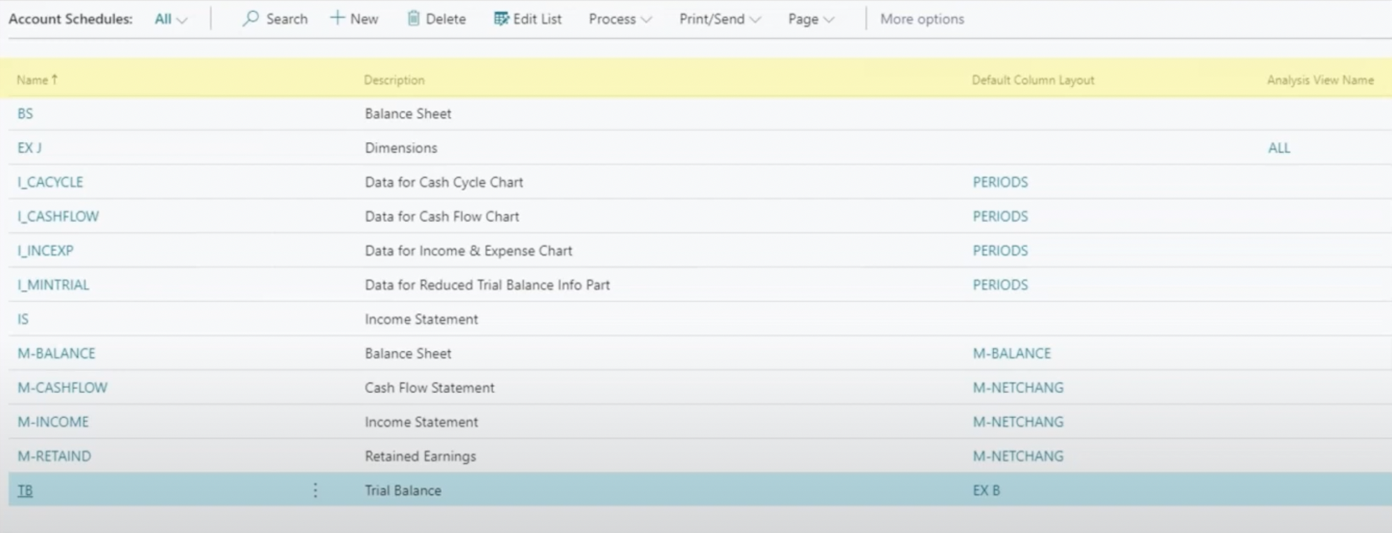Click EX B layout in TB row

(986, 491)
